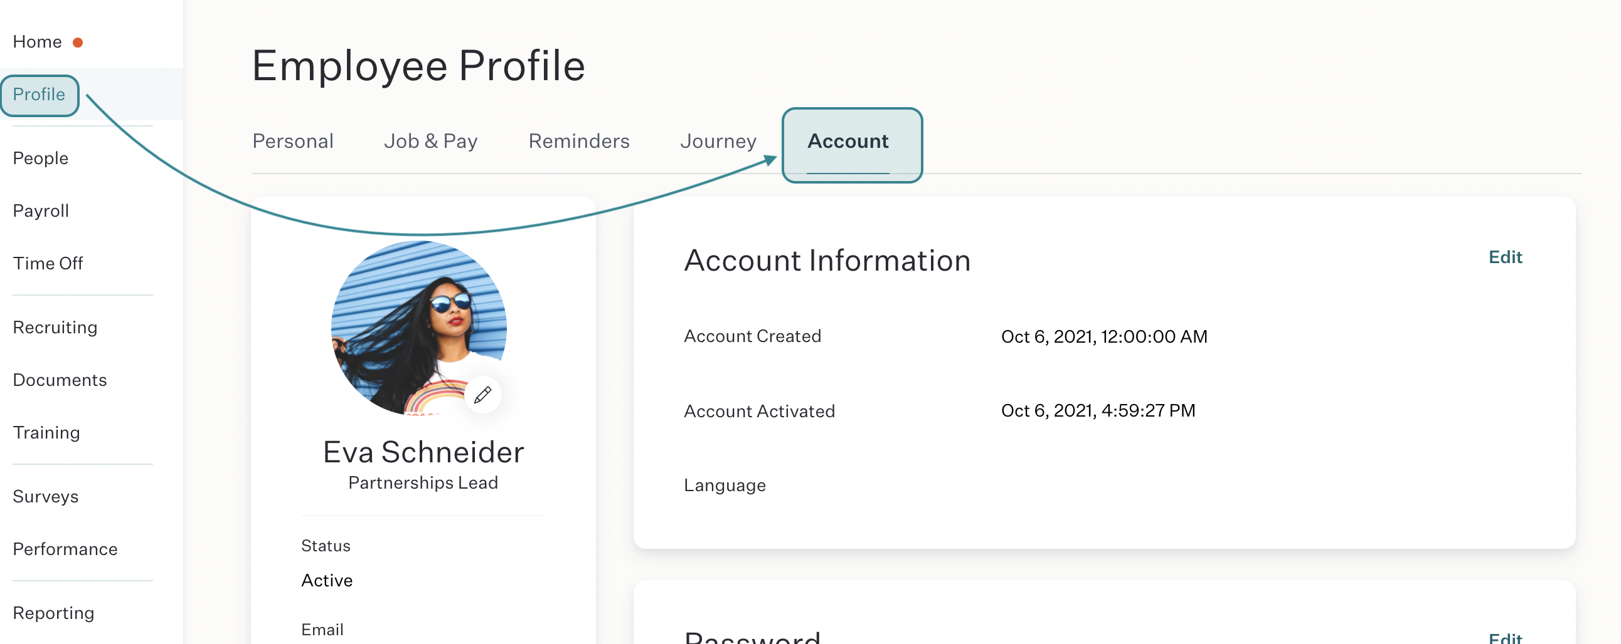Screen dimensions: 1621x644
Task: Open the Training section
Action: pos(46,432)
